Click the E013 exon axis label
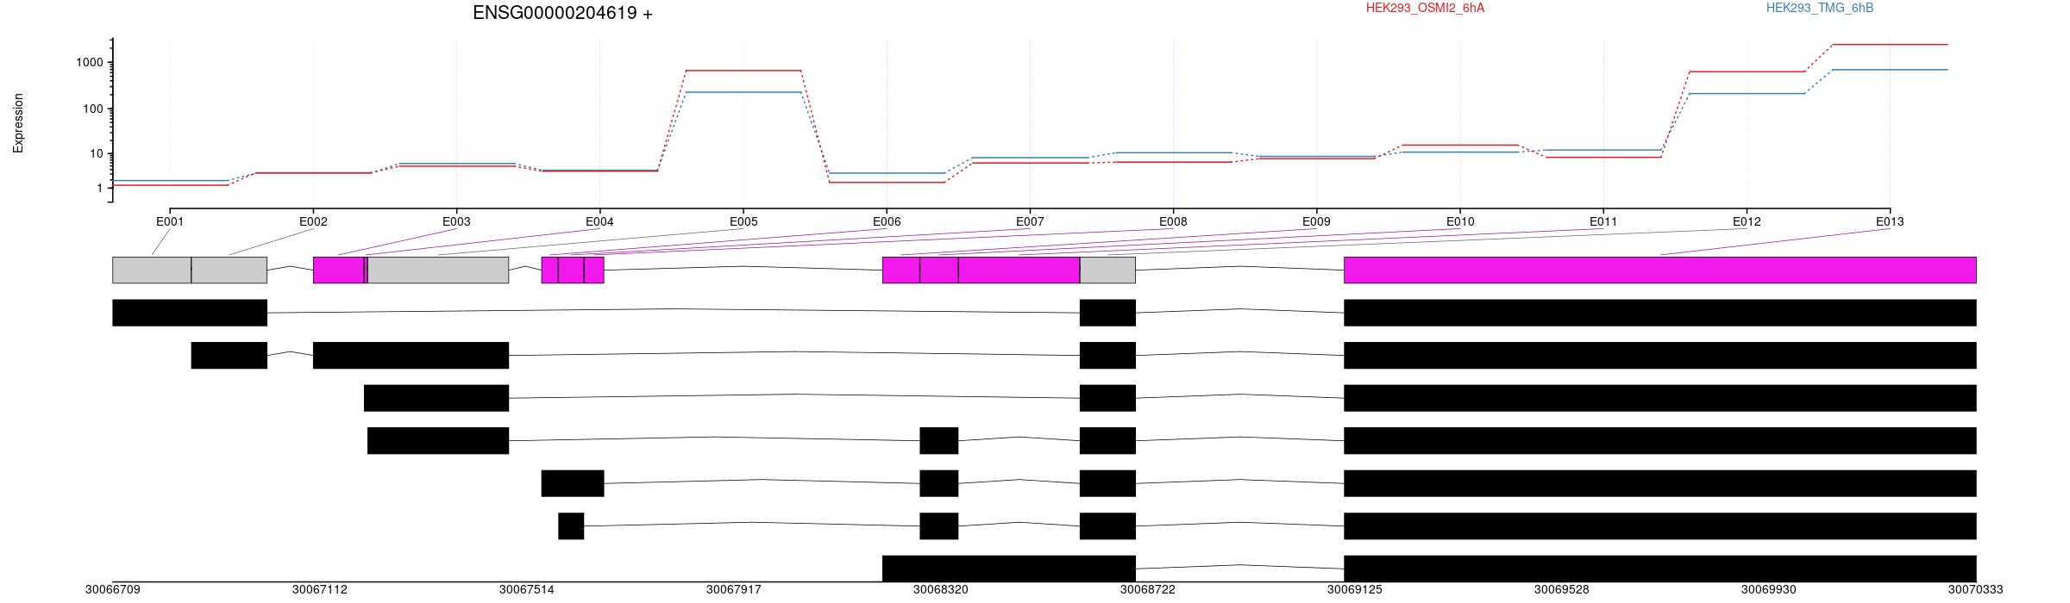2070x603 pixels. 1890,221
